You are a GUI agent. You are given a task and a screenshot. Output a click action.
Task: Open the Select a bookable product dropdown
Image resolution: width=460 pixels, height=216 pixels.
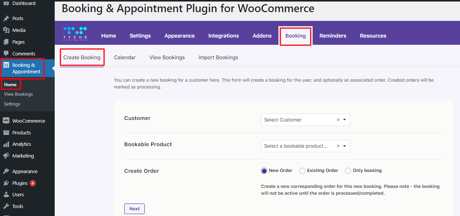coord(305,146)
